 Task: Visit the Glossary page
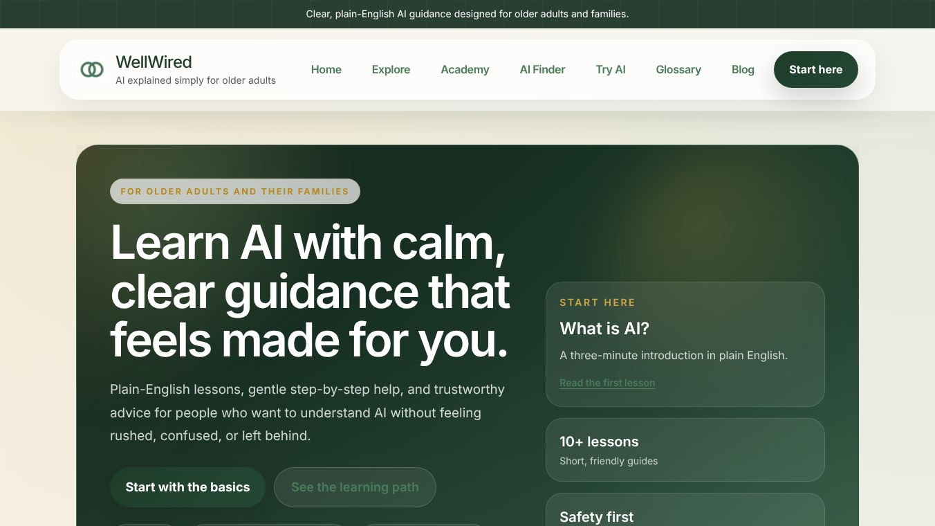pyautogui.click(x=678, y=69)
